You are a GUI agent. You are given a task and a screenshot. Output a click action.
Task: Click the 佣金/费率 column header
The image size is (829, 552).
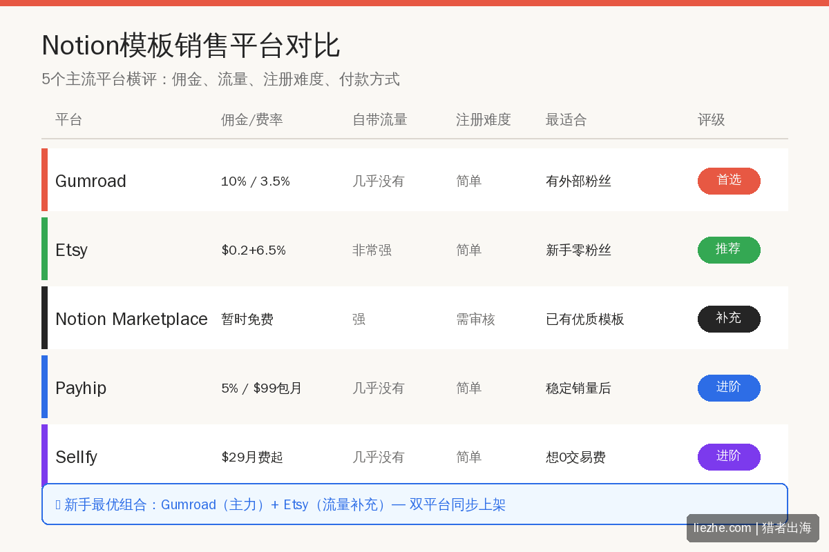point(251,119)
